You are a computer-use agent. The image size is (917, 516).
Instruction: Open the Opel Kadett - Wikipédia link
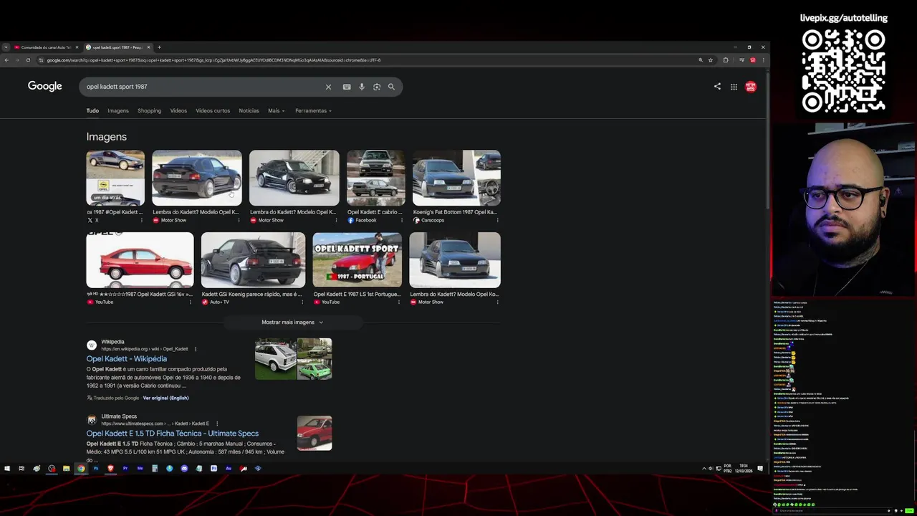pyautogui.click(x=127, y=359)
